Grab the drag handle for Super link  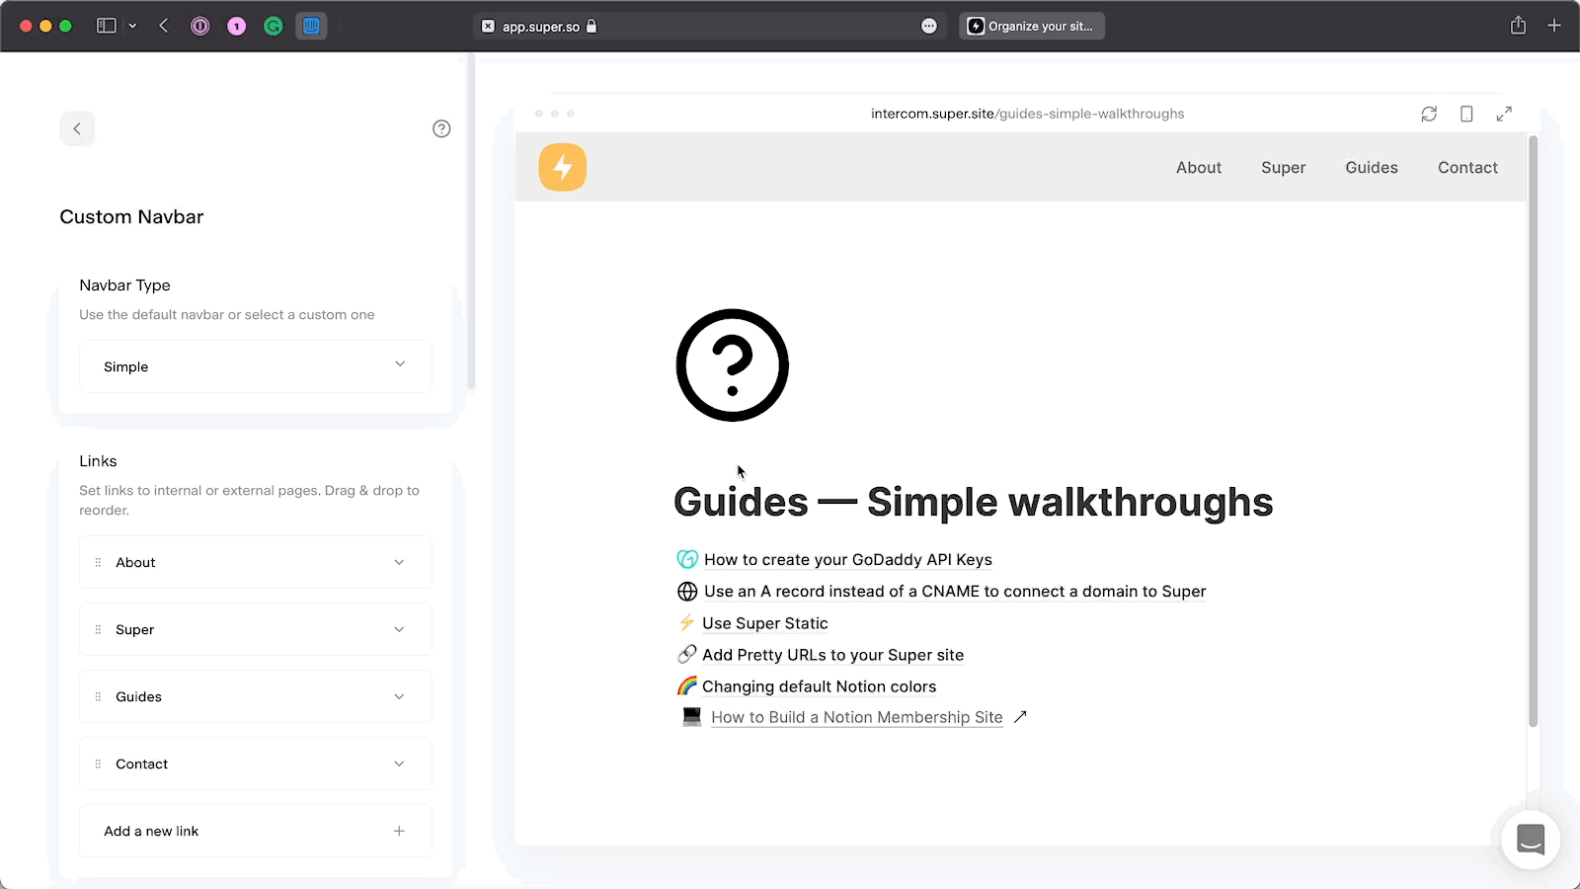(x=98, y=629)
